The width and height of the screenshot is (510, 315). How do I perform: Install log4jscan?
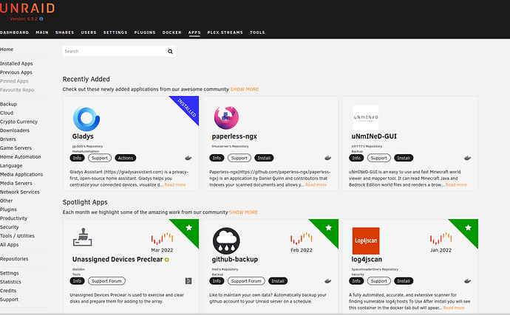pyautogui.click(x=404, y=281)
